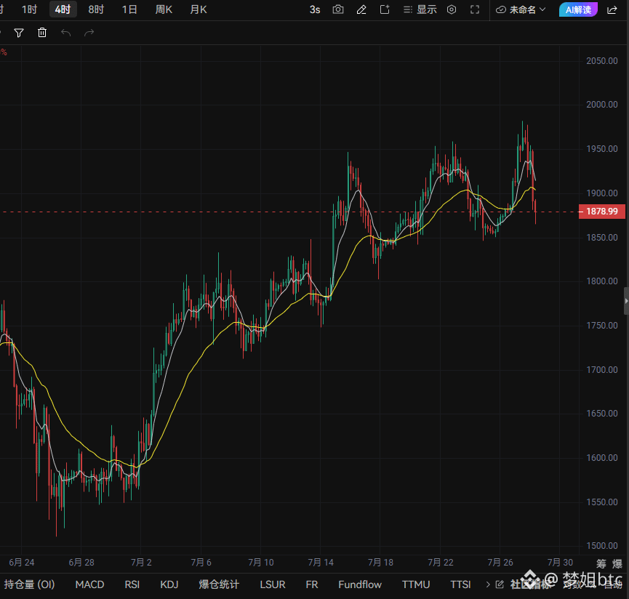
Task: Take a chart screenshot with camera icon
Action: (337, 9)
